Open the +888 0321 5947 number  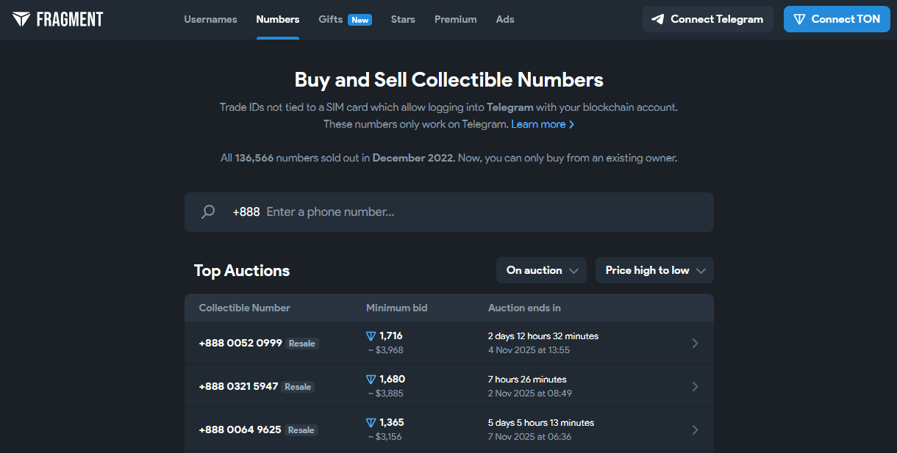point(238,386)
